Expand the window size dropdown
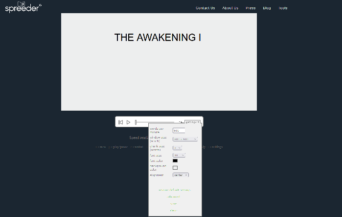Screen dimensions: 342x217 point(185,139)
